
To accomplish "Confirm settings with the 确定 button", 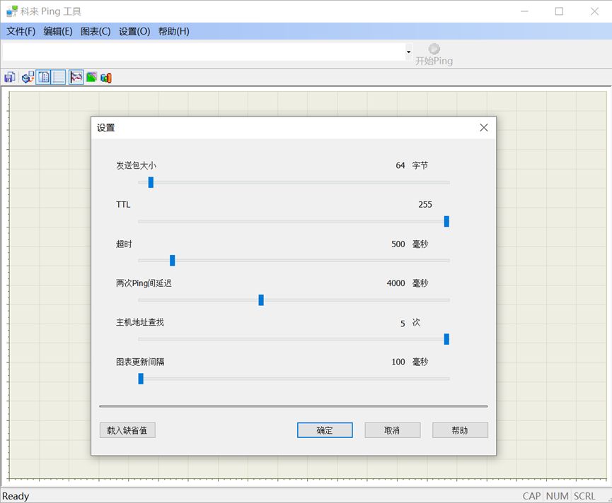I will (325, 430).
